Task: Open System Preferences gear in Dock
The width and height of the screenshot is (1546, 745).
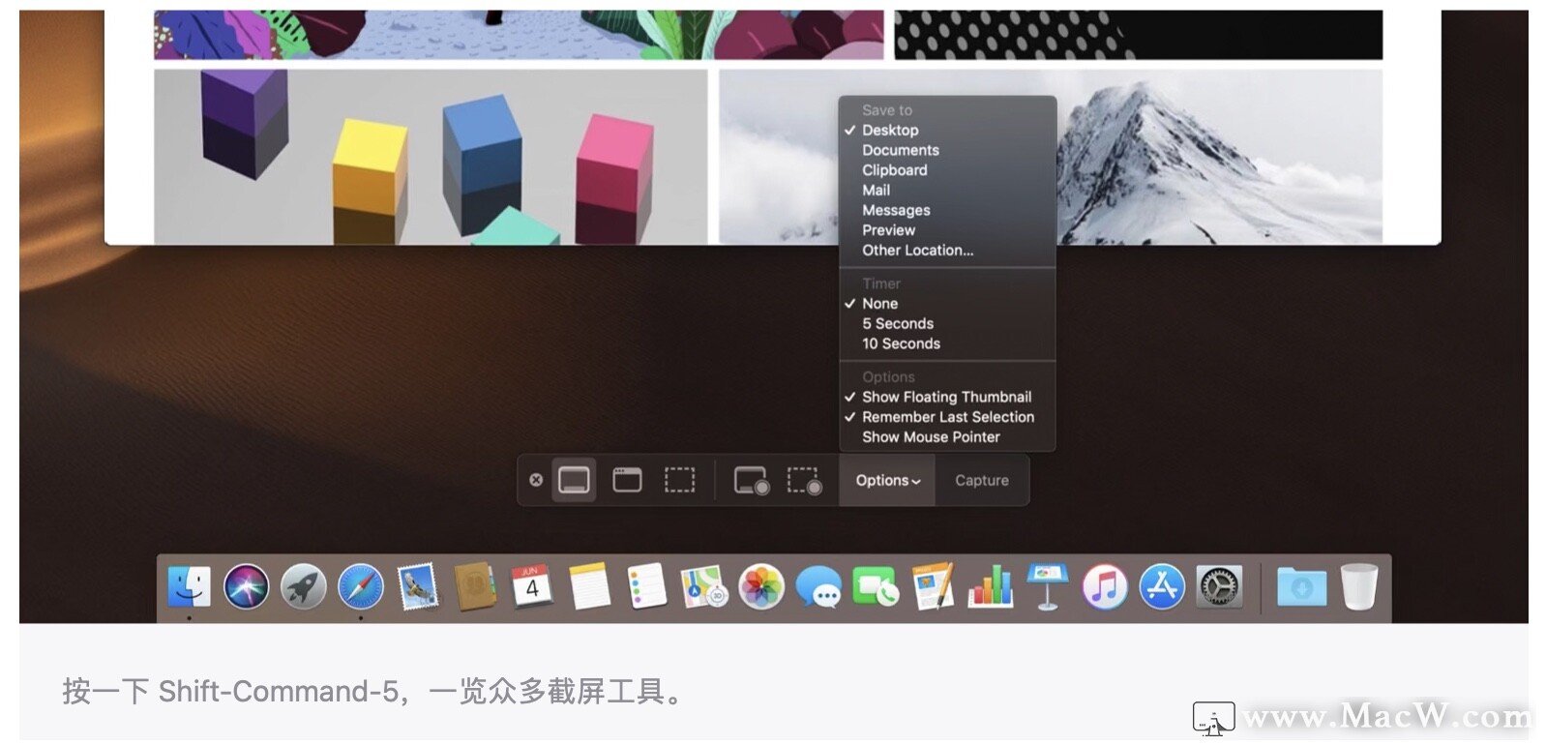Action: [1219, 587]
